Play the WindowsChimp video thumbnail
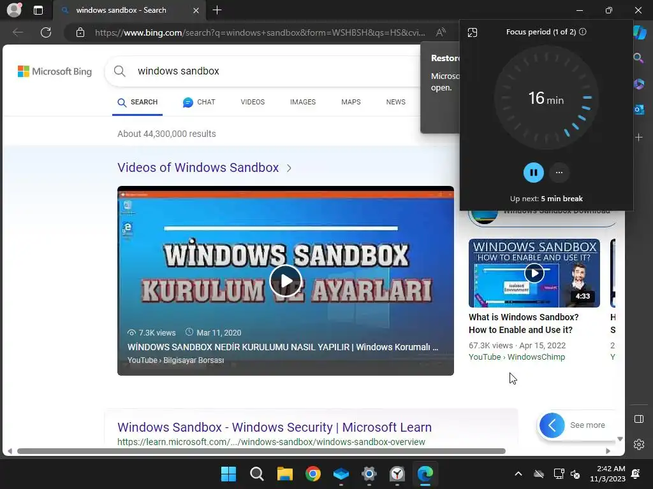653x489 pixels. [534, 273]
